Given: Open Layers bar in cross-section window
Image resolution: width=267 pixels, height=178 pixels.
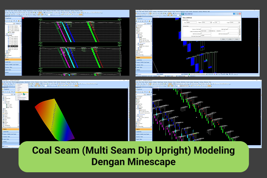Looking at the screenshot, I should pos(13,70).
